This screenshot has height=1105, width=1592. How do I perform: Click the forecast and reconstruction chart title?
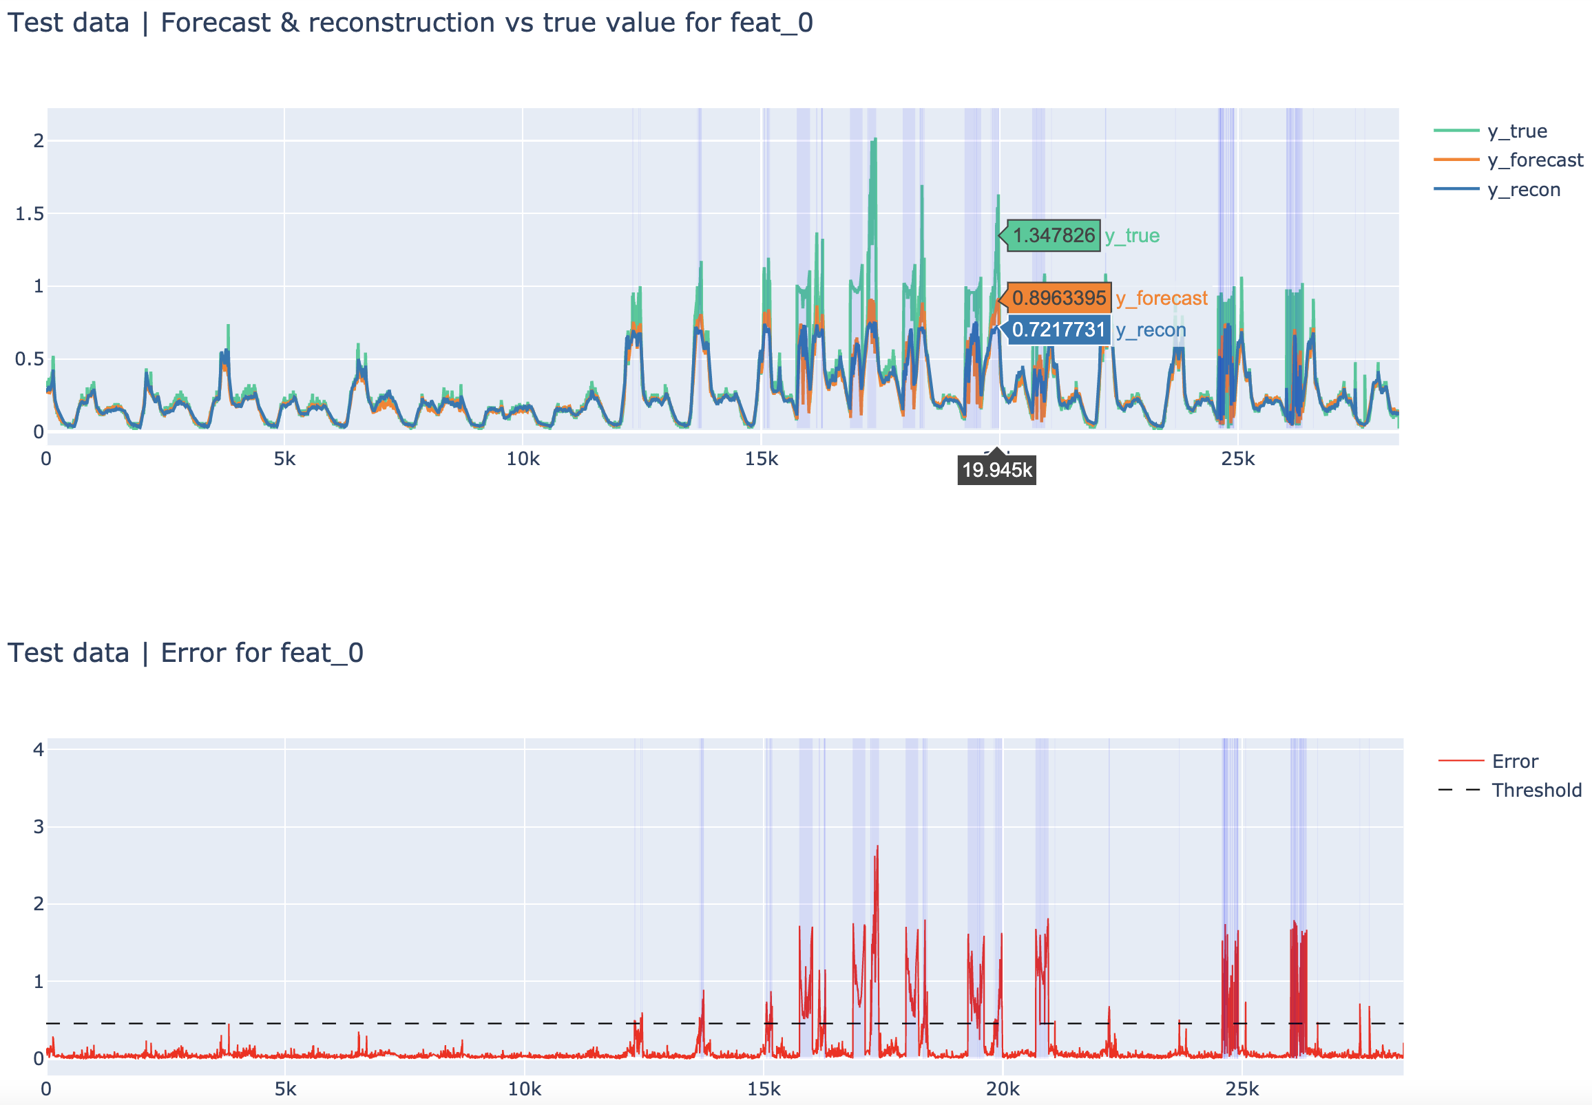pyautogui.click(x=410, y=23)
